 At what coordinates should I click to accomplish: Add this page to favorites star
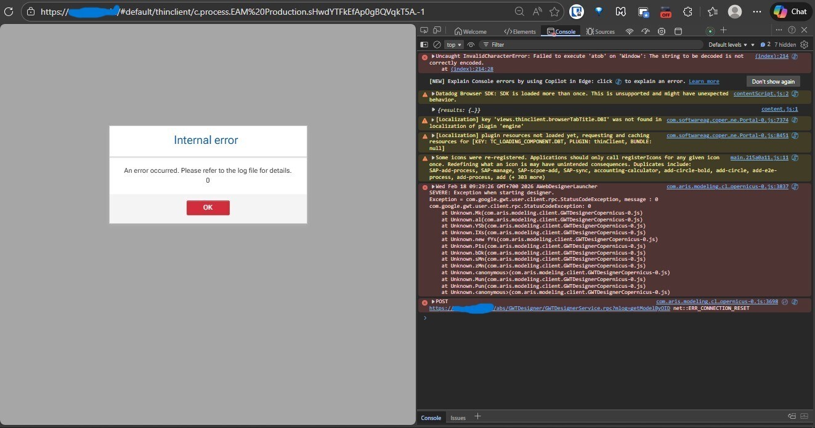coord(554,12)
